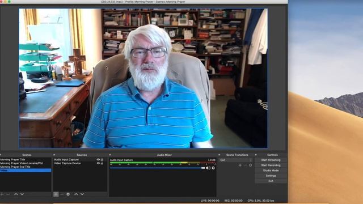Remove the selected scene with minus icon
The image size is (363, 204).
(x=8, y=194)
